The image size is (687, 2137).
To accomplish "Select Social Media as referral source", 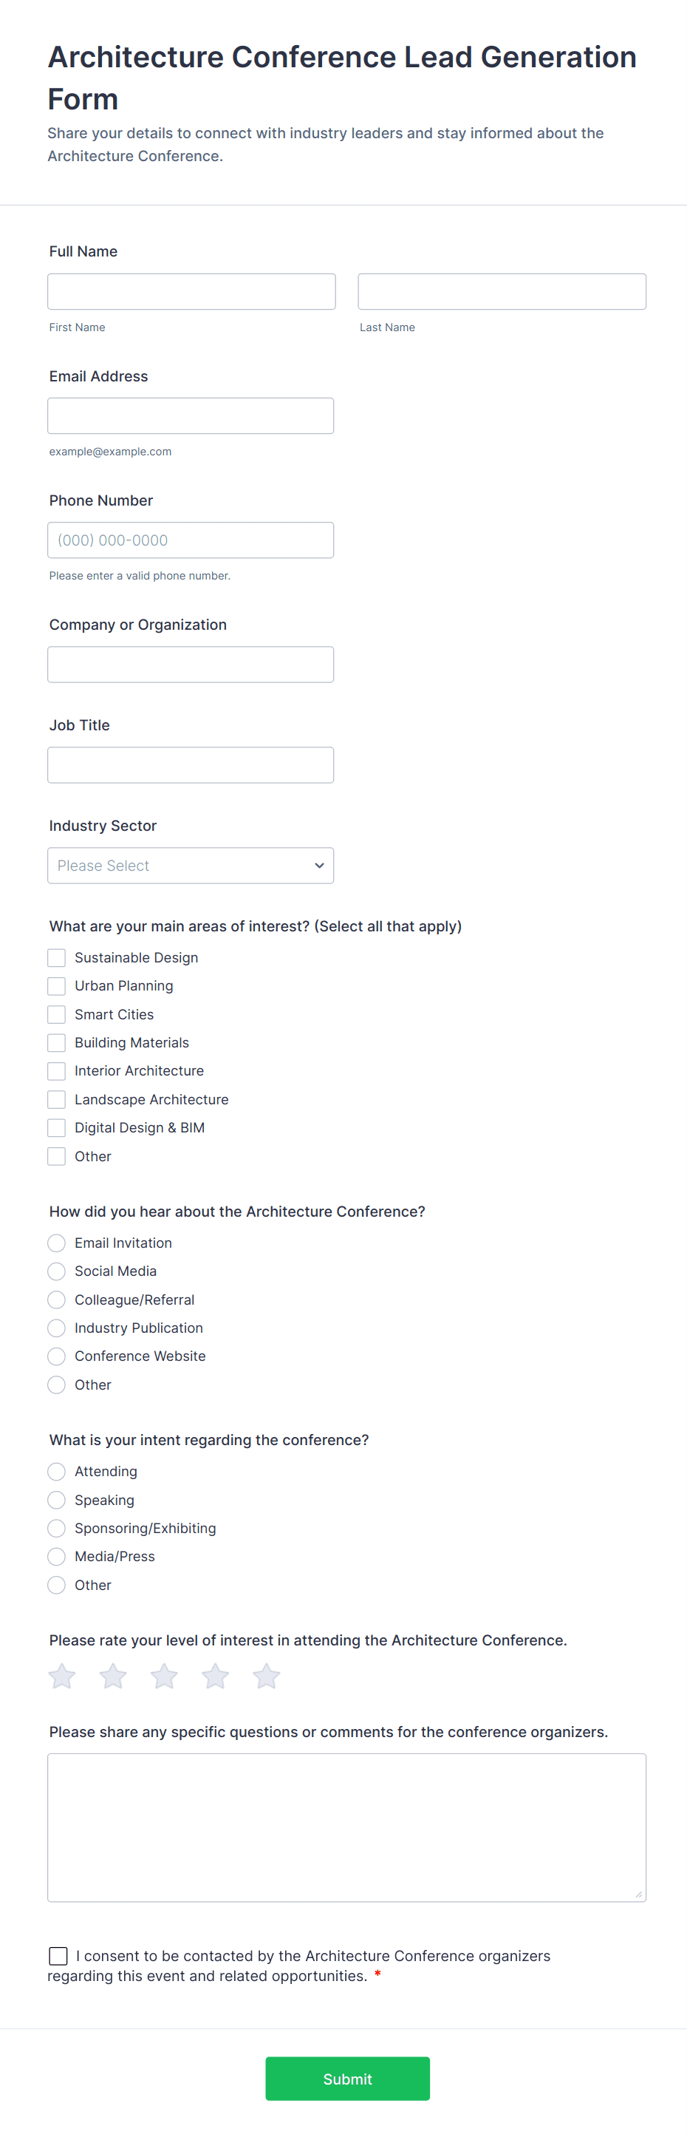I will tap(56, 1271).
